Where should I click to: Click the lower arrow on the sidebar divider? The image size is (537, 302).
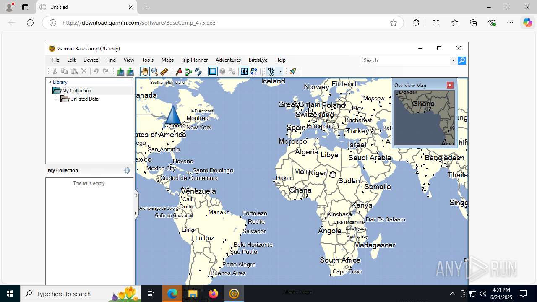tap(136, 213)
